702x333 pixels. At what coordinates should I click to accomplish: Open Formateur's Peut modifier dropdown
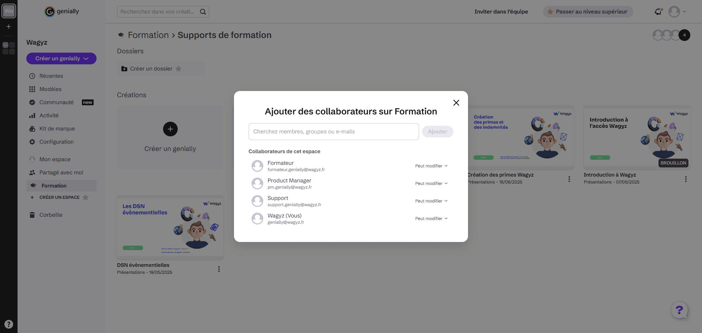431,166
